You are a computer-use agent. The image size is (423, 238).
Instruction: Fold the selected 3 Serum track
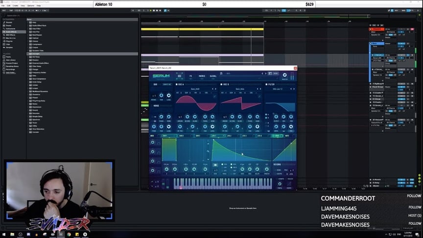(x=373, y=55)
